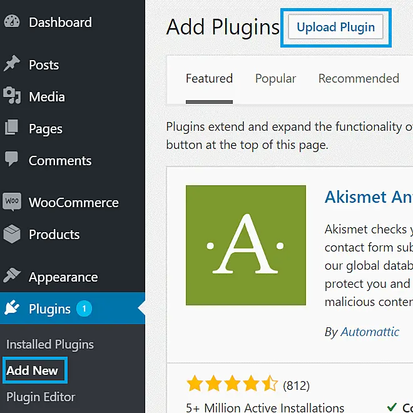Switch to the Featured tab
This screenshot has width=413, height=413.
coord(209,79)
